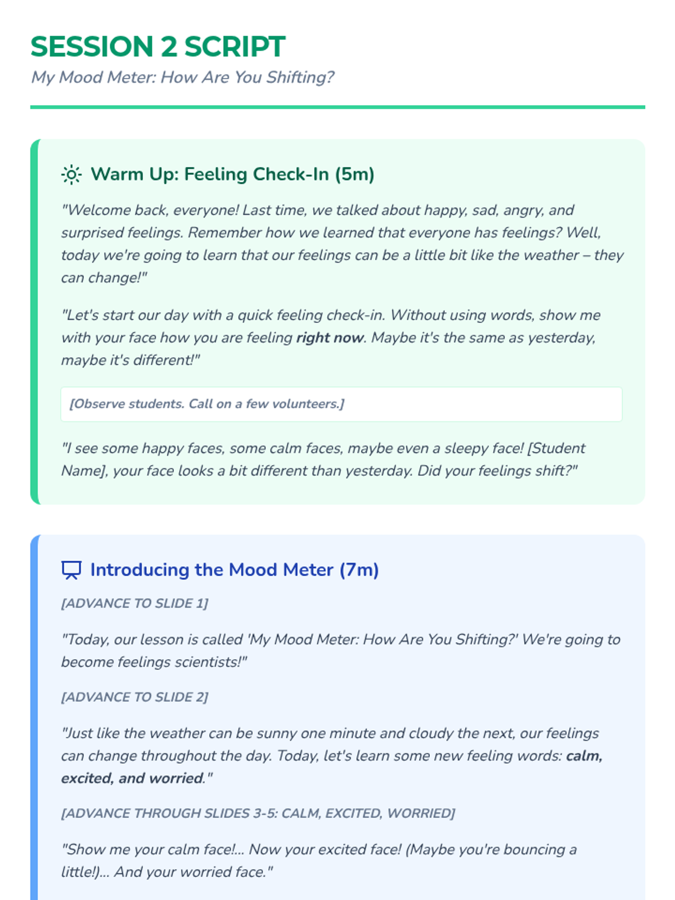Click the bold words 'excited, and worried'
Screen dimensions: 675x900
coord(133,778)
